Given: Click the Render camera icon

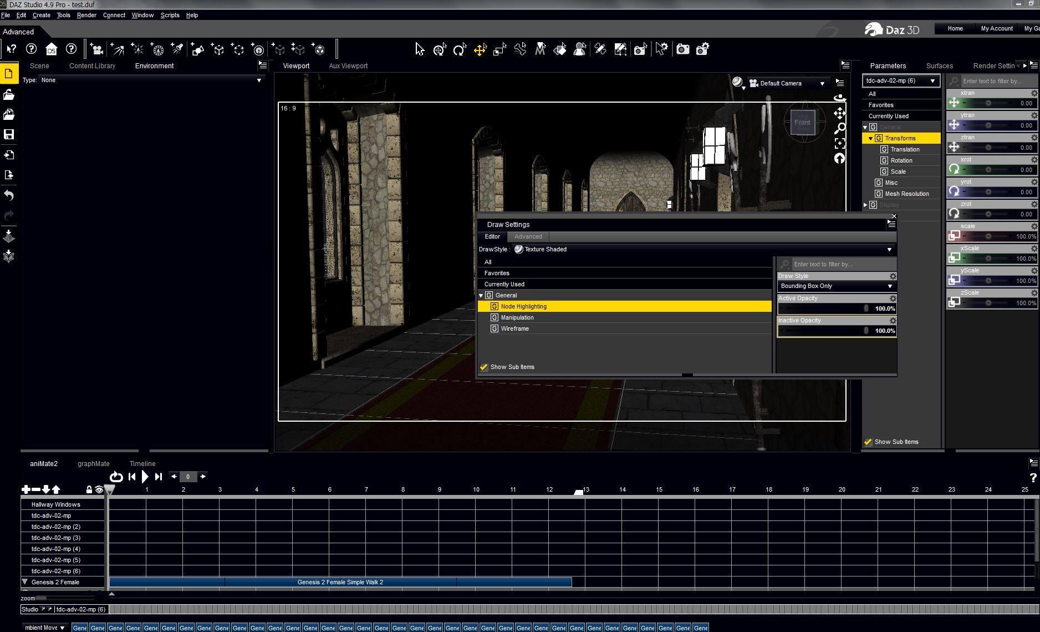Looking at the screenshot, I should click(682, 49).
